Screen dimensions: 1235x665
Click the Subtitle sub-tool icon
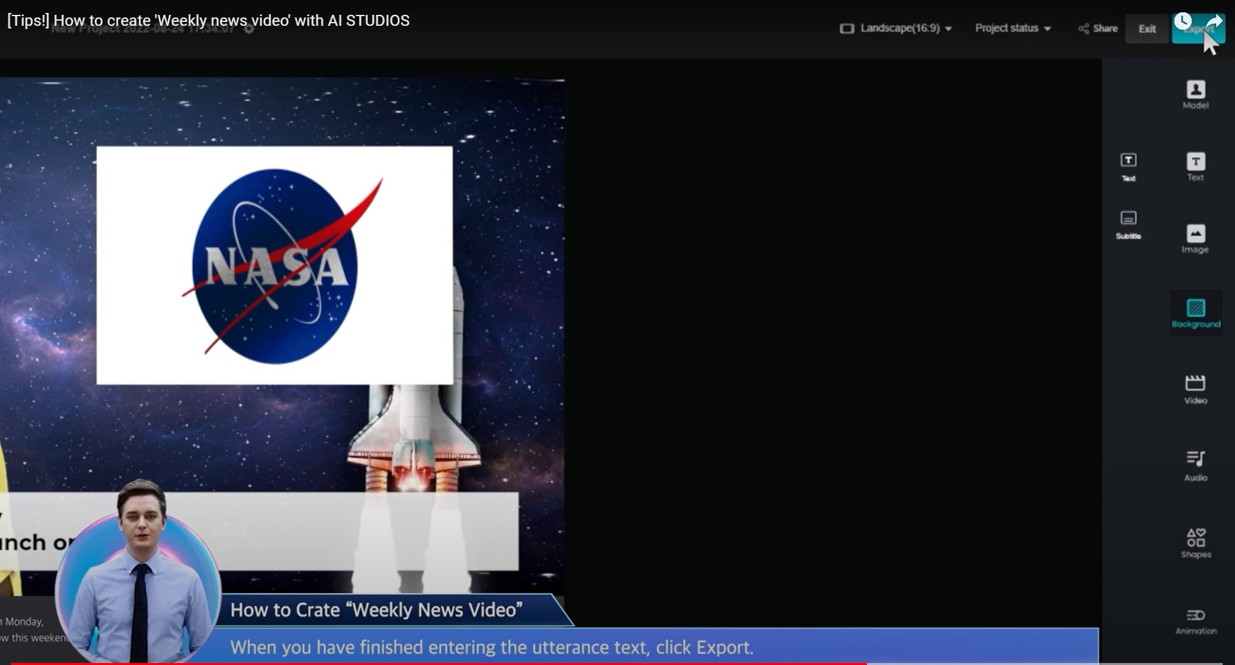[1128, 225]
